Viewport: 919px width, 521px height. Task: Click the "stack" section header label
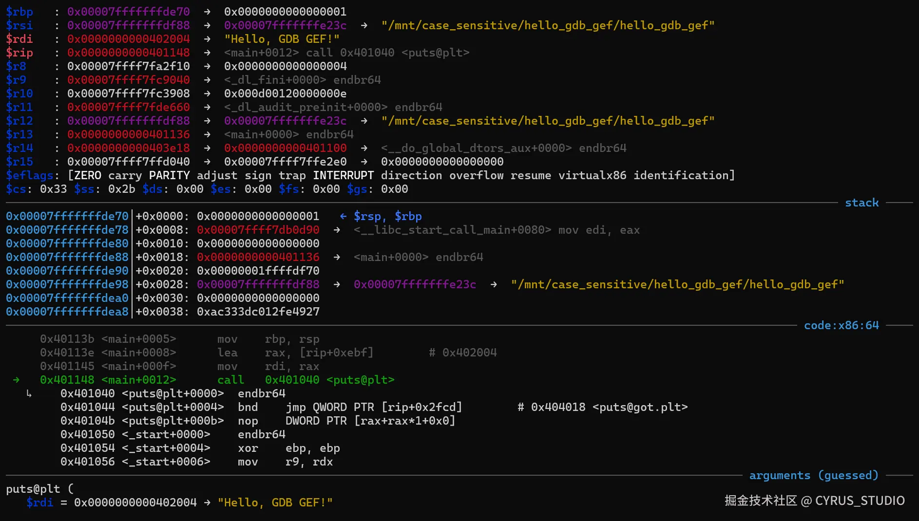pyautogui.click(x=862, y=203)
